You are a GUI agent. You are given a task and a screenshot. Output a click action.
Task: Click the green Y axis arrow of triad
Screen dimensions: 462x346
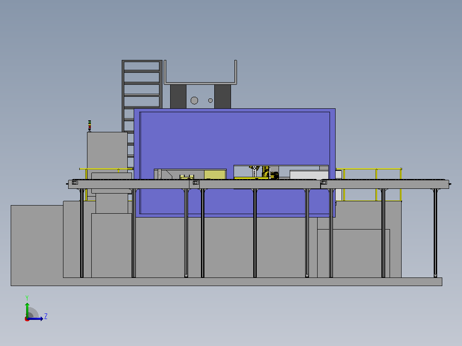pos(27,310)
